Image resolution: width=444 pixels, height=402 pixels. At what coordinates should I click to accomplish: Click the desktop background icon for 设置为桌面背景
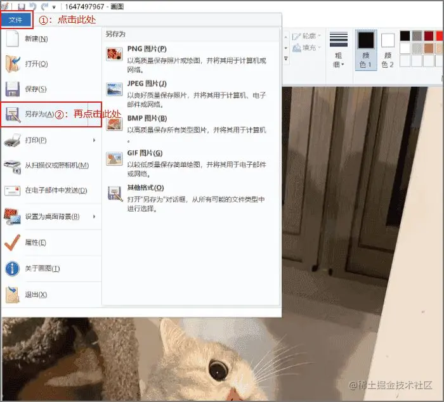point(13,216)
